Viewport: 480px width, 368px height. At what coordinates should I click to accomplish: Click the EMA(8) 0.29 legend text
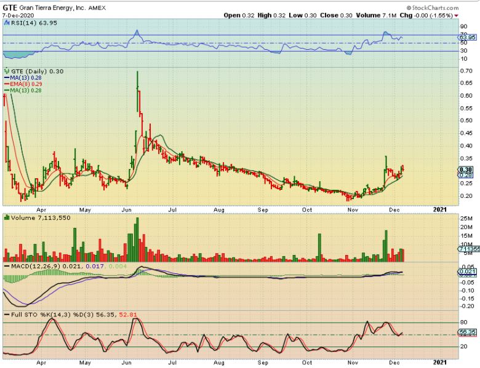coord(26,84)
